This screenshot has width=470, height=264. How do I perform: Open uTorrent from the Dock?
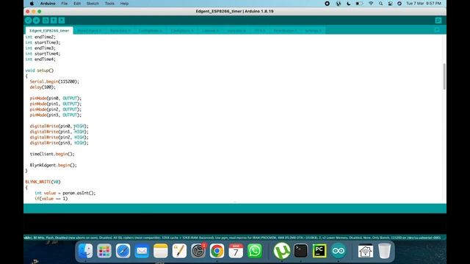click(x=282, y=251)
